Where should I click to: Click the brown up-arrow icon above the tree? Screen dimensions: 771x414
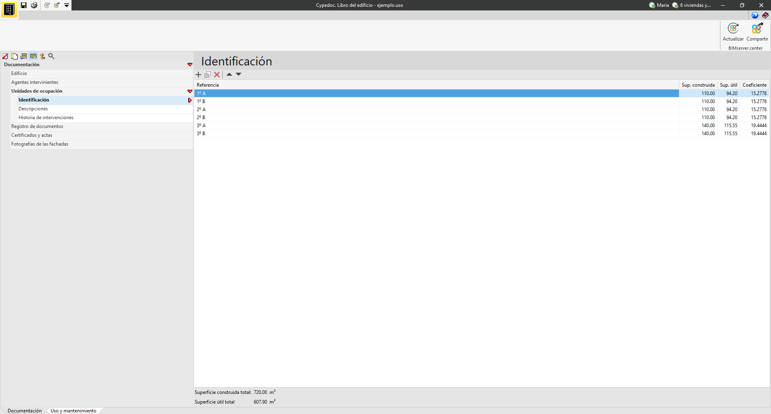click(42, 56)
